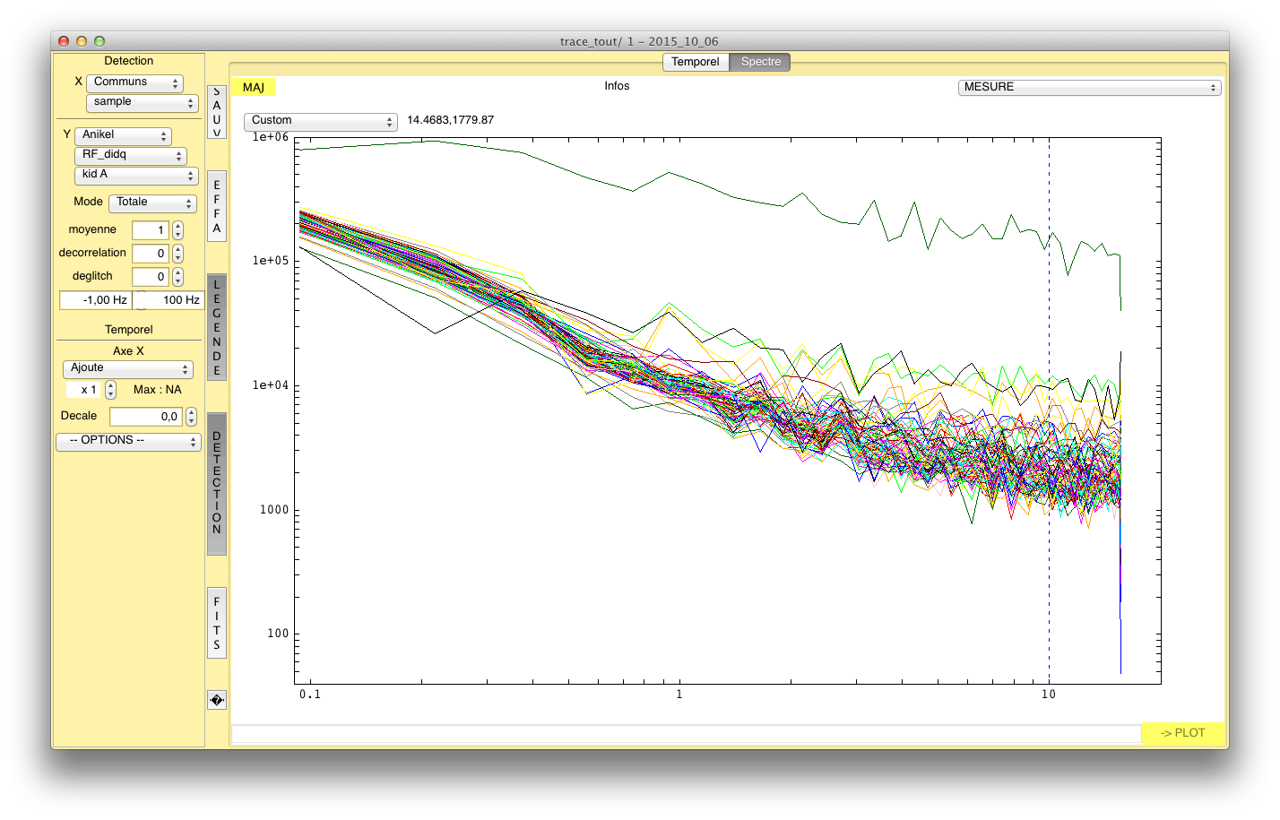The width and height of the screenshot is (1280, 820).
Task: Open the Custom dropdown above the plot
Action: tap(320, 120)
